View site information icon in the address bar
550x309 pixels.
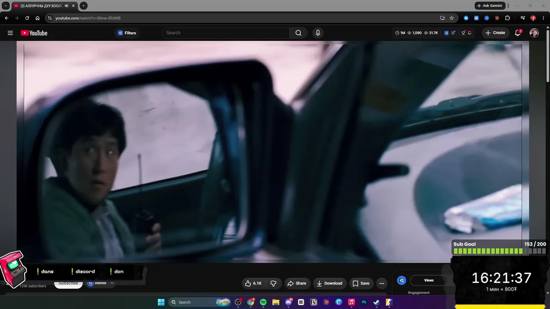[x=50, y=18]
